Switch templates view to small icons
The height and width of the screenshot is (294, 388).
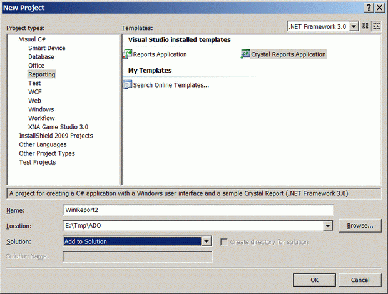[376, 26]
